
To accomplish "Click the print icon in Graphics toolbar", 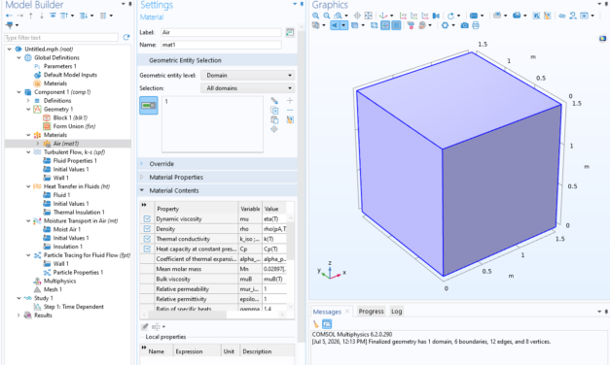I will [476, 25].
